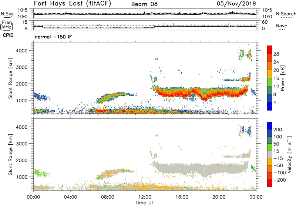Click the 'Power [dB]' color bar label

(x=283, y=78)
